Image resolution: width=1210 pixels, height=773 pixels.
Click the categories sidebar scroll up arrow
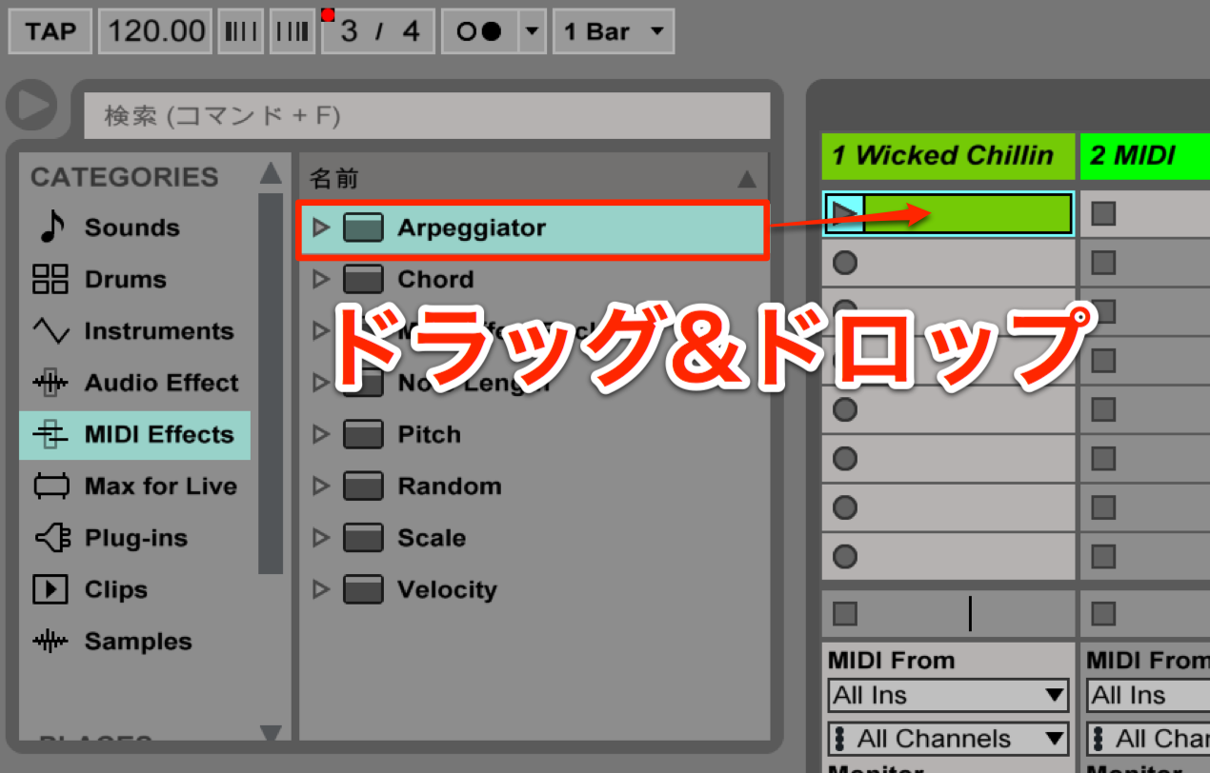[271, 173]
